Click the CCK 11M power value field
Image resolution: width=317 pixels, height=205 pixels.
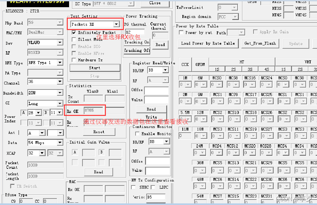tap(185, 136)
